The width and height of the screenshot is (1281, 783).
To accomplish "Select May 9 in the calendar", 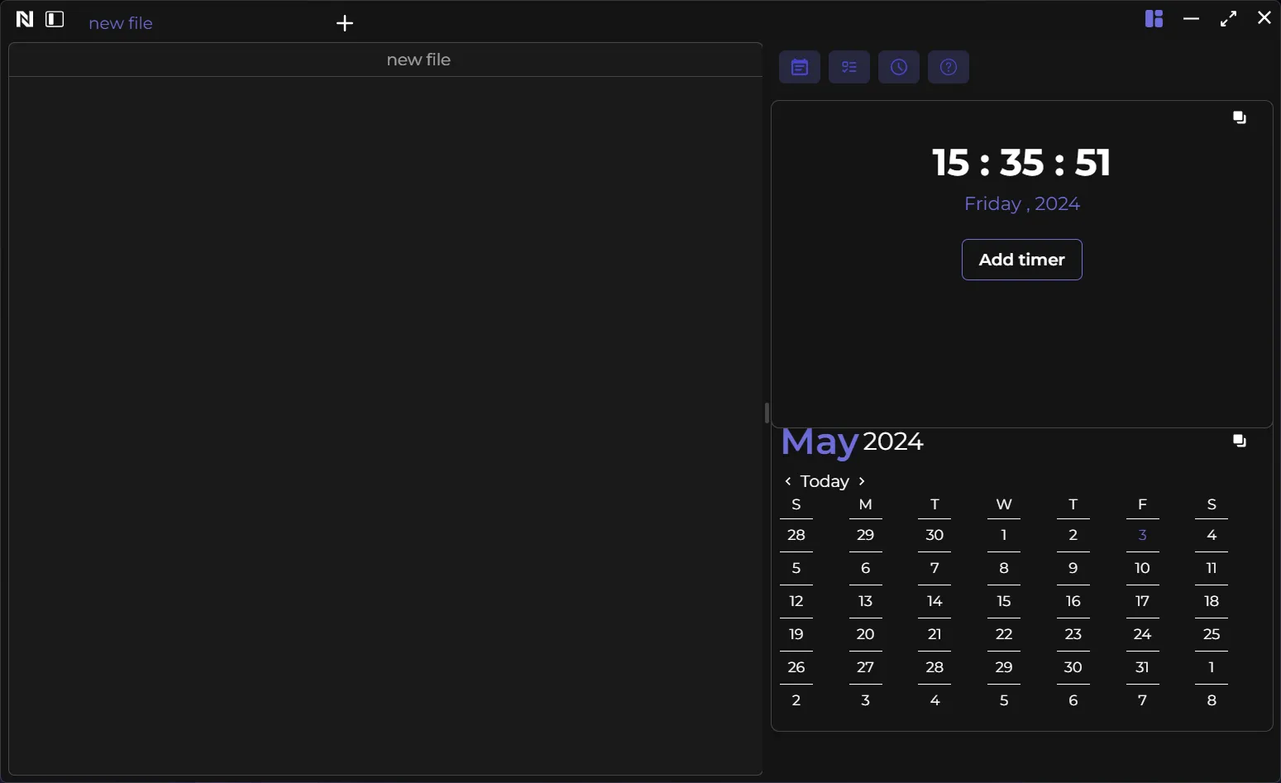I will point(1073,568).
